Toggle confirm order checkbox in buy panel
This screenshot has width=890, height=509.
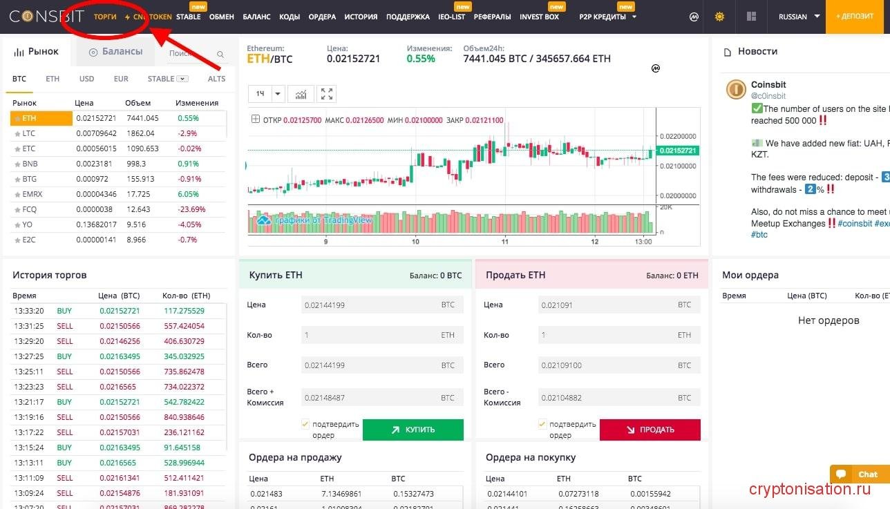[305, 424]
